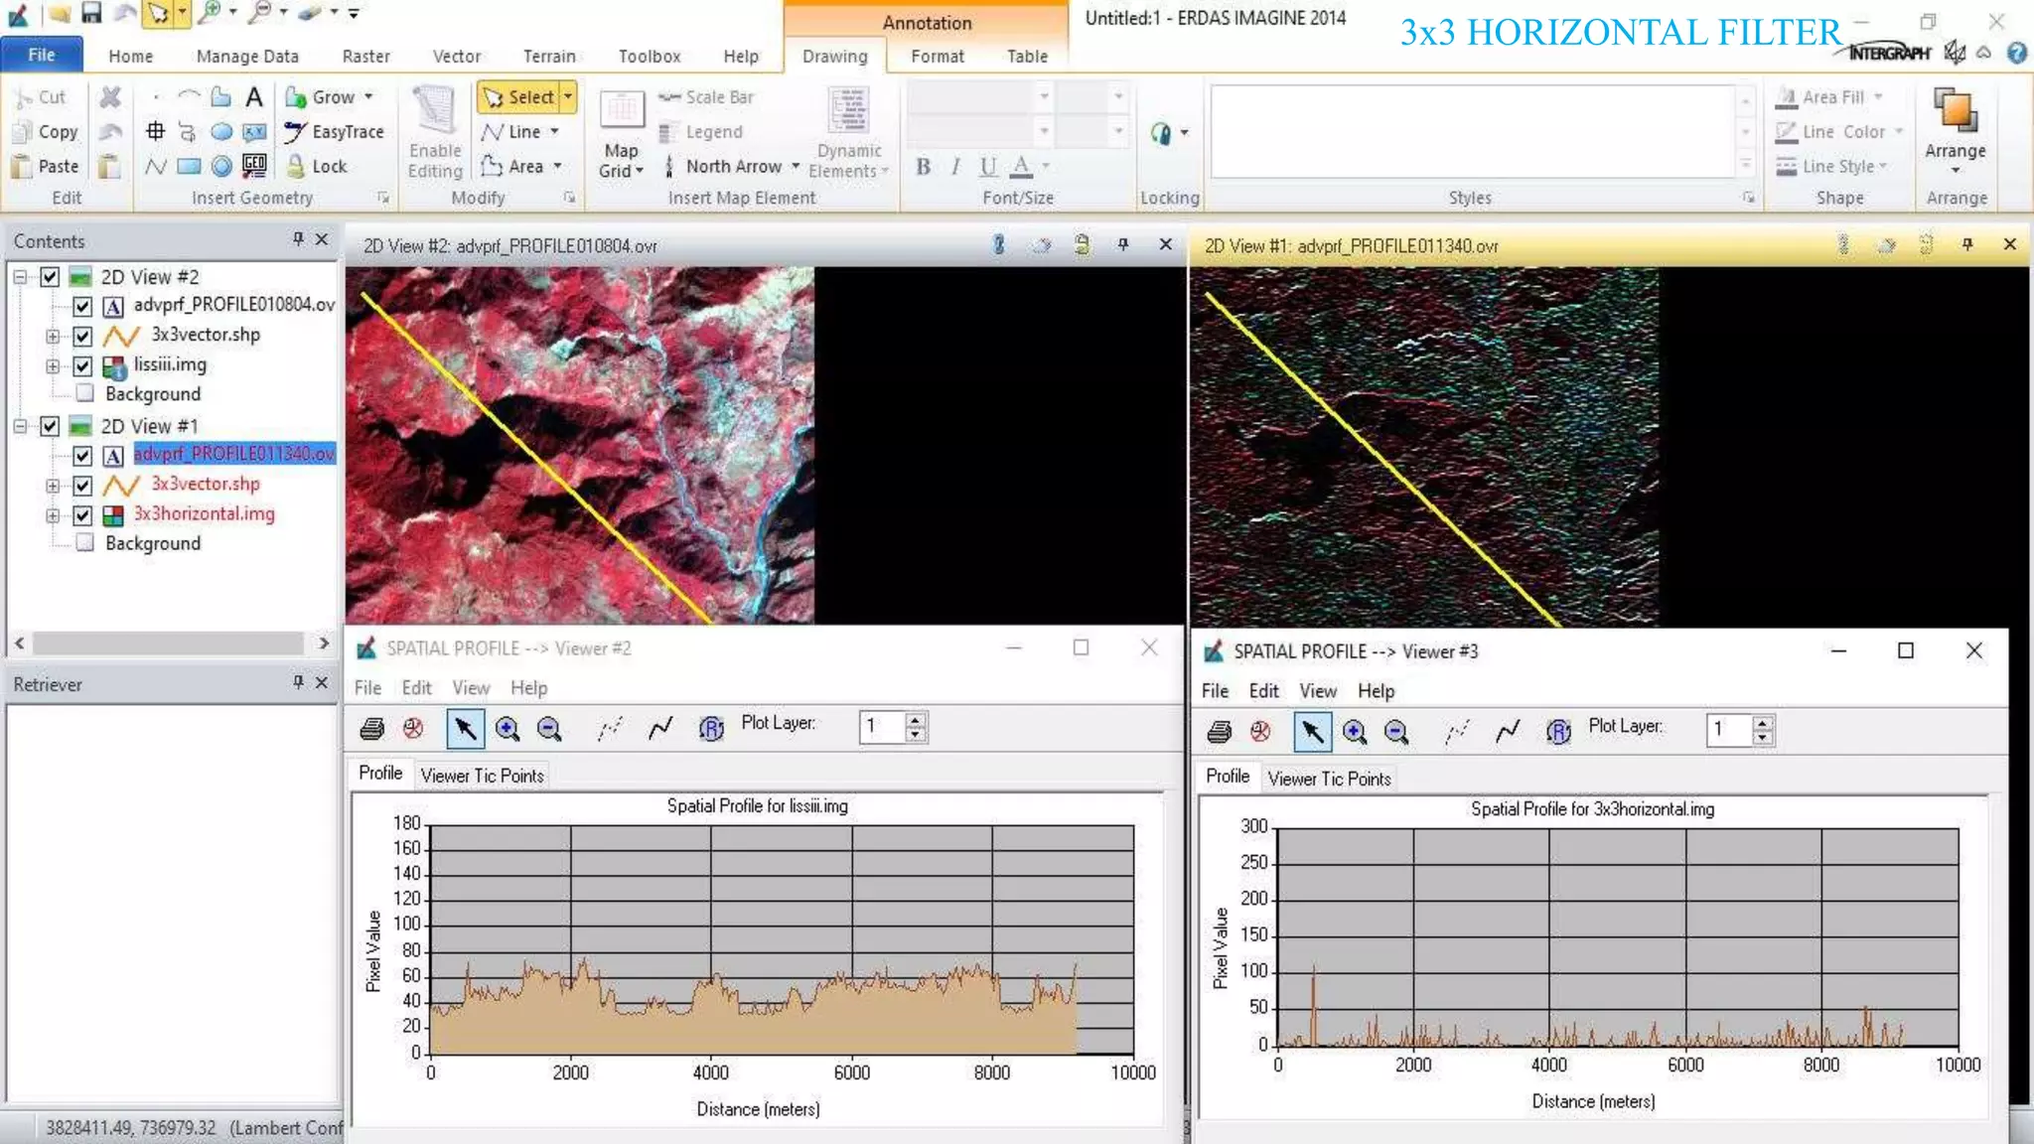The width and height of the screenshot is (2034, 1144).
Task: Expand the lissiii.img tree node
Action: point(53,365)
